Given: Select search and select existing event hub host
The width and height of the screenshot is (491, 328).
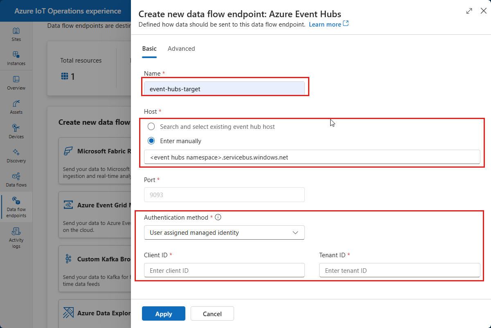Looking at the screenshot, I should (x=151, y=126).
